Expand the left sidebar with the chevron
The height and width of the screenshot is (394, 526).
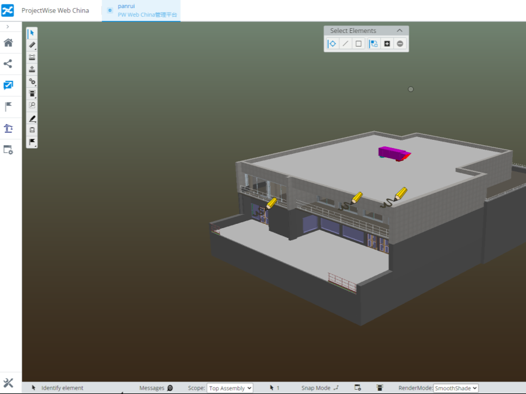coord(8,27)
